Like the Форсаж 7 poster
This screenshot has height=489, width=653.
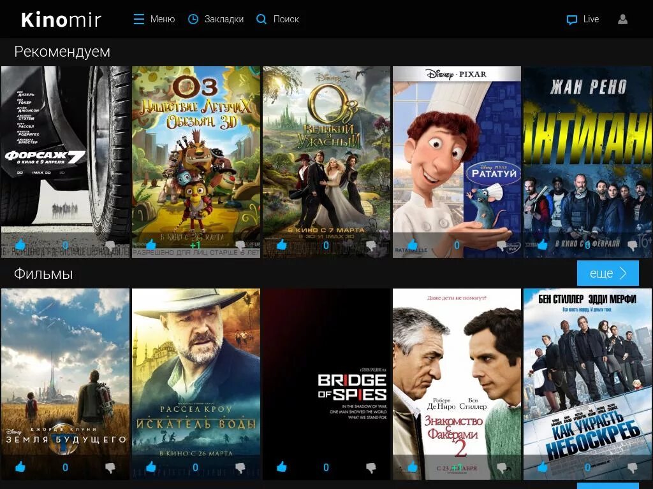tap(20, 244)
